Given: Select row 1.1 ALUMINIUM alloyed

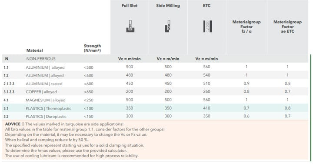Looking at the screenshot, I should tap(155, 67).
